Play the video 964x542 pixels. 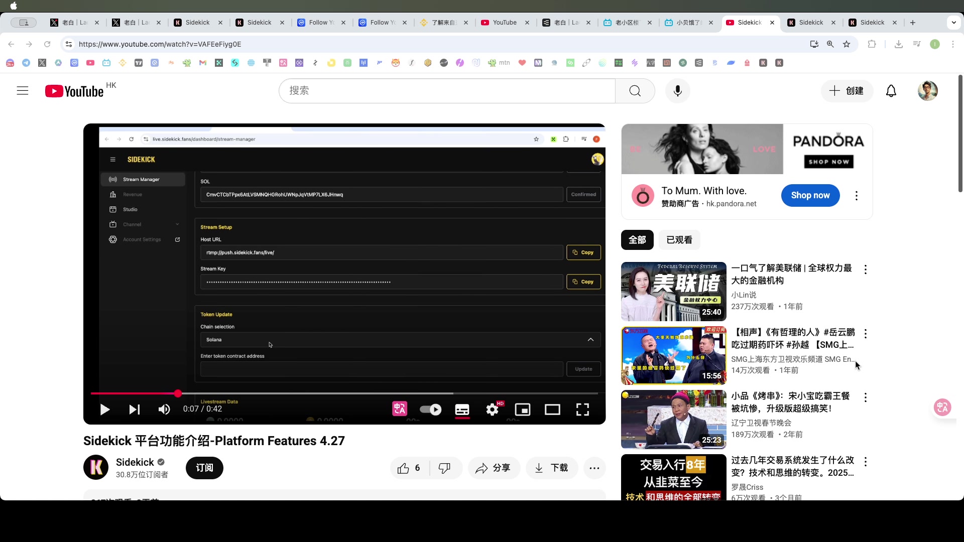coord(104,410)
